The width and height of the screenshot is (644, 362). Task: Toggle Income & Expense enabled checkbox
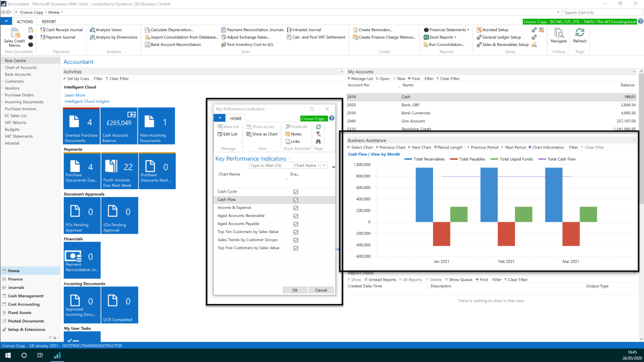pos(296,208)
